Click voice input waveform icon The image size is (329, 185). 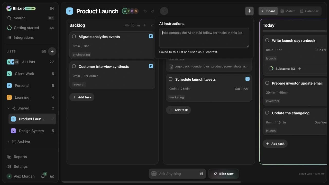(202, 174)
